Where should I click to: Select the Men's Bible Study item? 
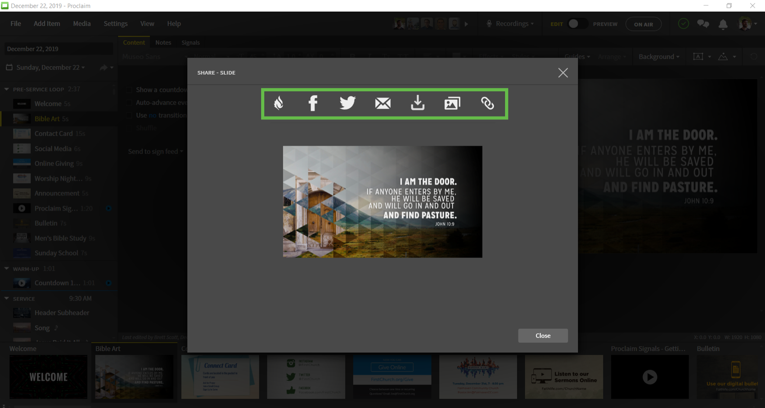(58, 238)
